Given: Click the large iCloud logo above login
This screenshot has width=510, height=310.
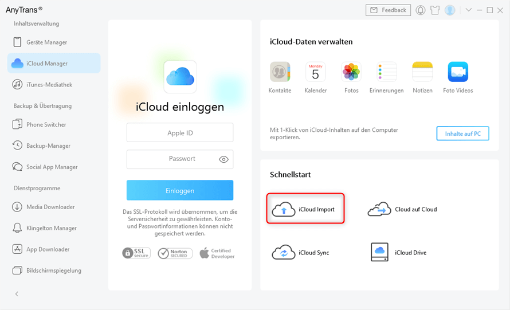Looking at the screenshot, I should [x=180, y=77].
